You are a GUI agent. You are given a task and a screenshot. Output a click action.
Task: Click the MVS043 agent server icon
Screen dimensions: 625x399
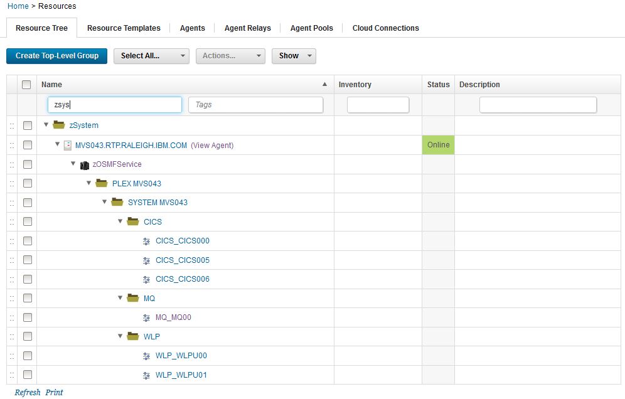(68, 146)
